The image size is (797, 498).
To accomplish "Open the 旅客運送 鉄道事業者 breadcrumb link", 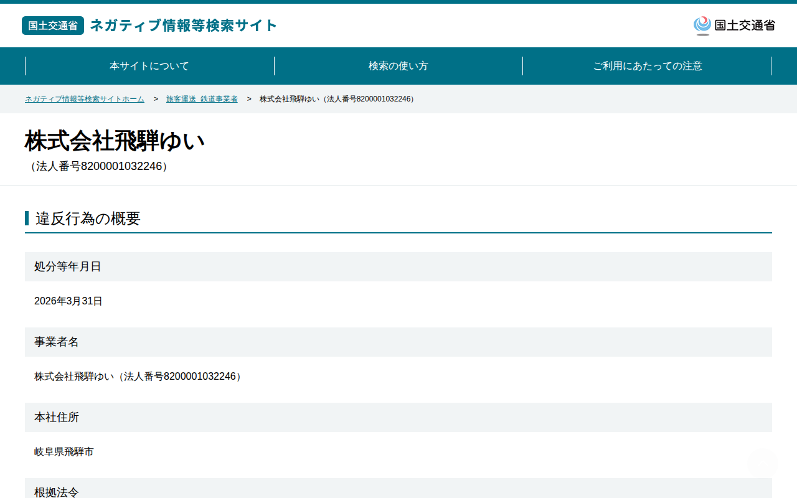I will (202, 99).
